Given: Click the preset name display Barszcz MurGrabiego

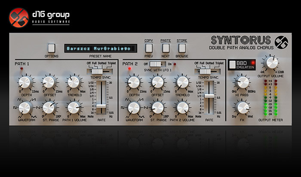Looking at the screenshot, I should (101, 48).
